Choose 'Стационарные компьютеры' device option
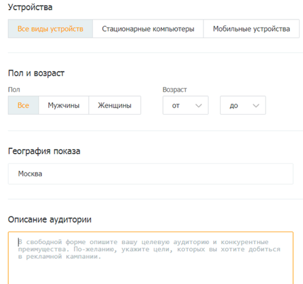This screenshot has width=303, height=284. tap(148, 29)
